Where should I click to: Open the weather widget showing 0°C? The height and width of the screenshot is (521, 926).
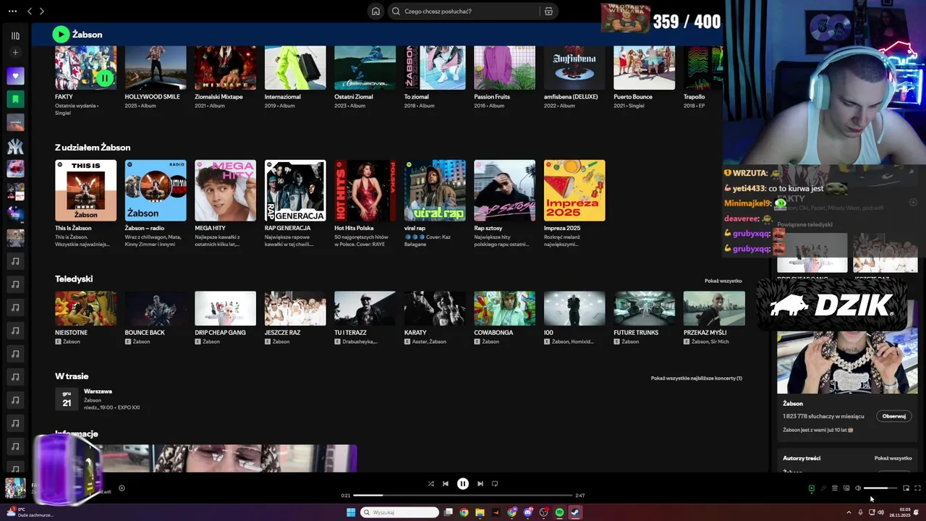(29, 512)
